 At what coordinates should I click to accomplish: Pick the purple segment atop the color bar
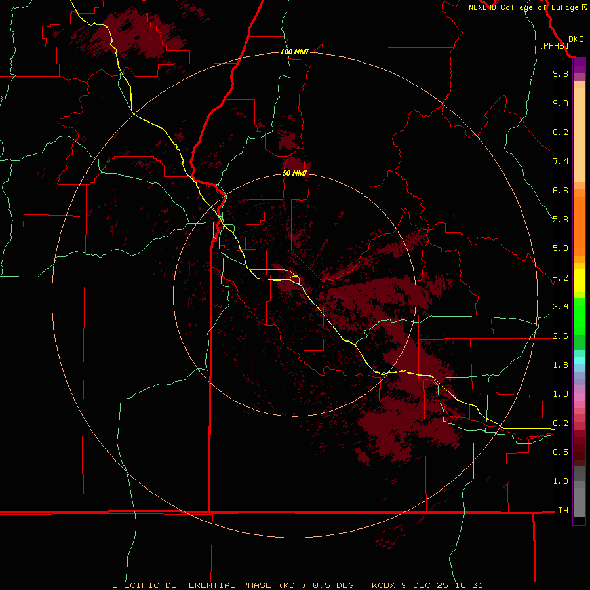[x=579, y=66]
